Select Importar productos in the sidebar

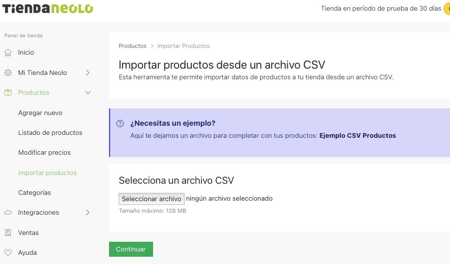click(x=47, y=173)
